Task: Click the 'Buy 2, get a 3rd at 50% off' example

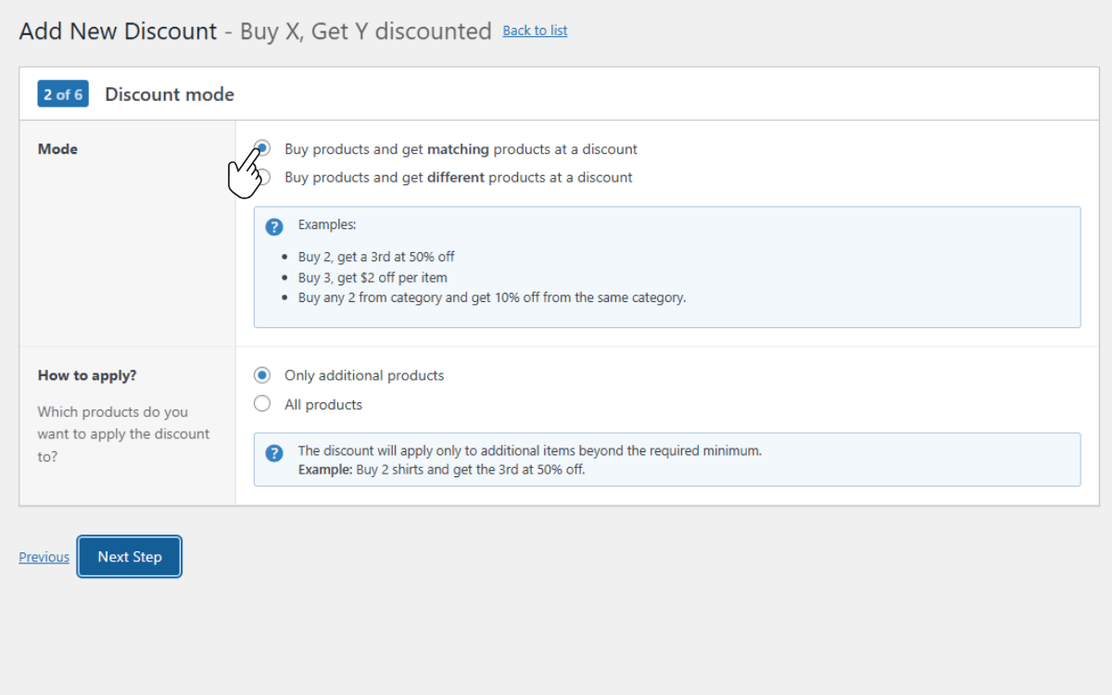Action: click(376, 257)
